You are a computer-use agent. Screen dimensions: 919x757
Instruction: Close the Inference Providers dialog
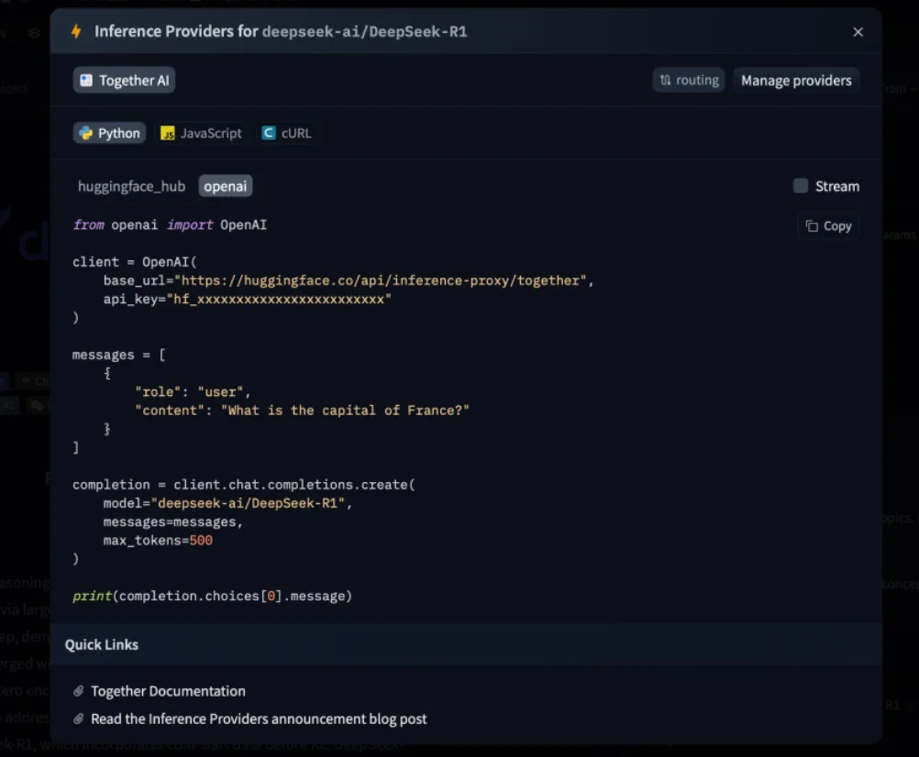[x=858, y=32]
